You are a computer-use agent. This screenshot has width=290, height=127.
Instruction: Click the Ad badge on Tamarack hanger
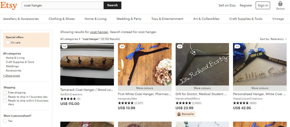tap(64, 47)
